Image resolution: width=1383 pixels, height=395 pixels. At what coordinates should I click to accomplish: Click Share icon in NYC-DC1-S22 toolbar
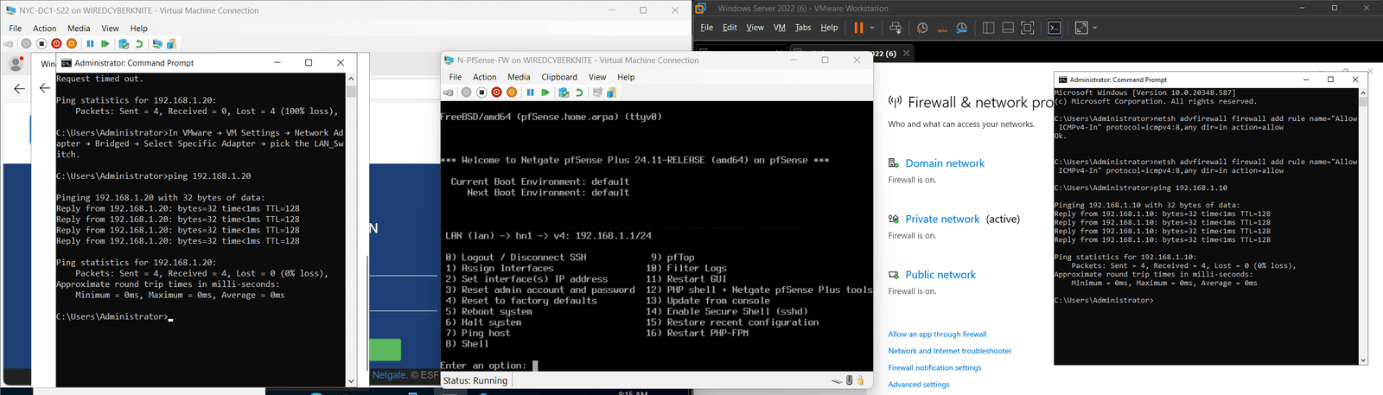tap(171, 43)
